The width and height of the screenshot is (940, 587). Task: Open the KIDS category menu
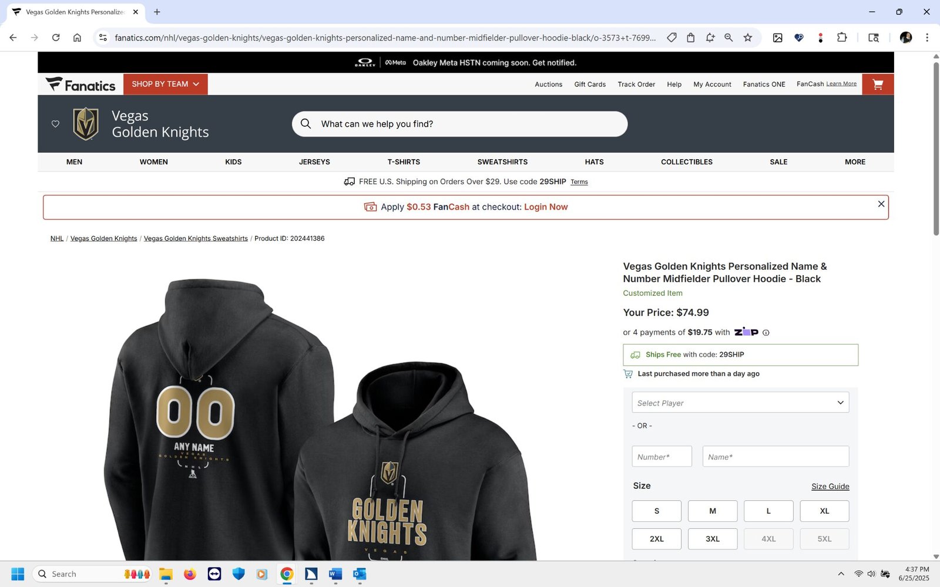[233, 162]
